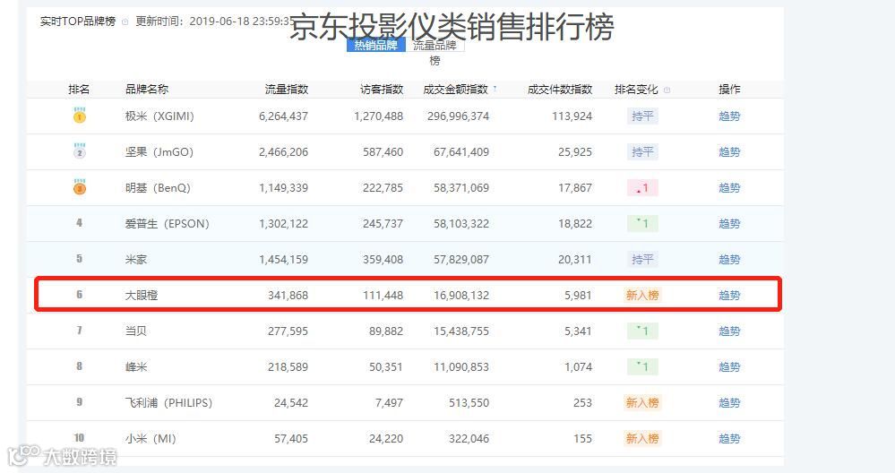Click 成交件数指数 value 17,867
The width and height of the screenshot is (895, 473).
coord(575,188)
